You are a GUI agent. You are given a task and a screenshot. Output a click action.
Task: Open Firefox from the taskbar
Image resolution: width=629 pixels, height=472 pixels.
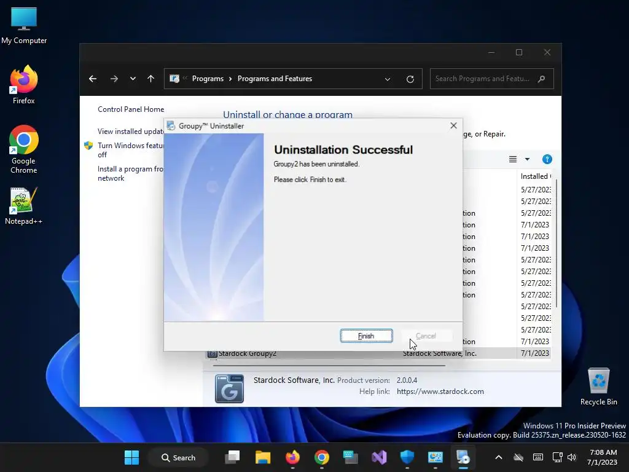(292, 457)
